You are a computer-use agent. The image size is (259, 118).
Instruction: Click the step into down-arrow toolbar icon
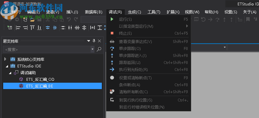pyautogui.click(x=224, y=19)
